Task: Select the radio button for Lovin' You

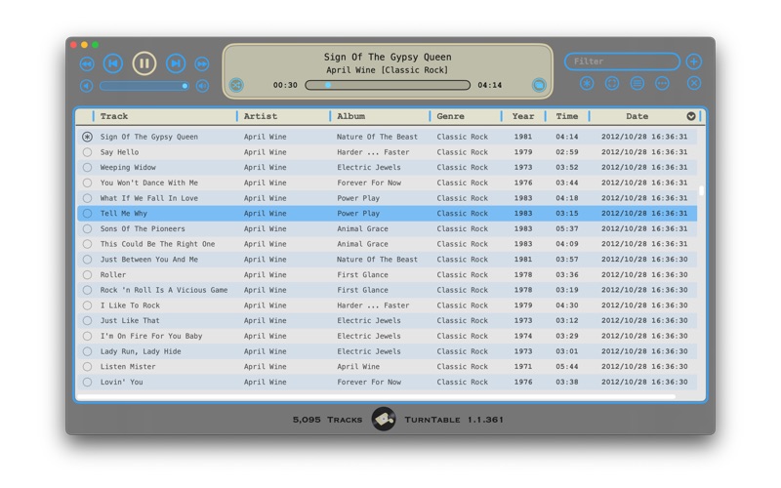Action: tap(87, 382)
